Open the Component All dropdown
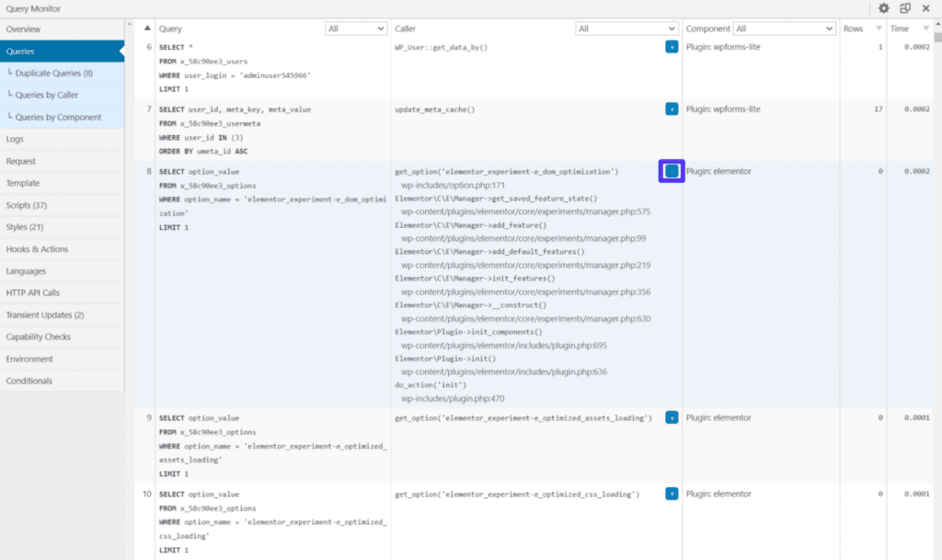The image size is (942, 560). 785,28
